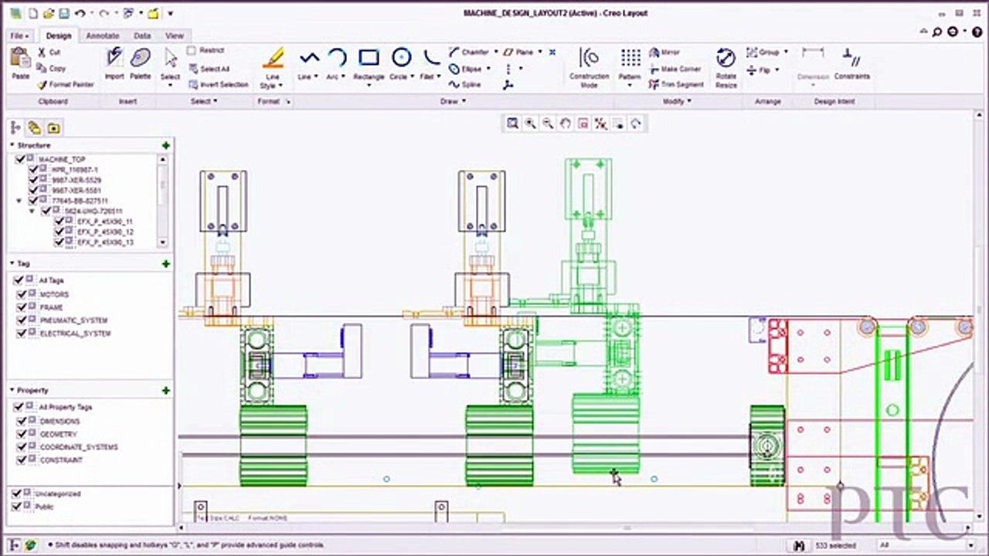Select the Rectangle draw tool
The image size is (989, 556).
point(369,64)
